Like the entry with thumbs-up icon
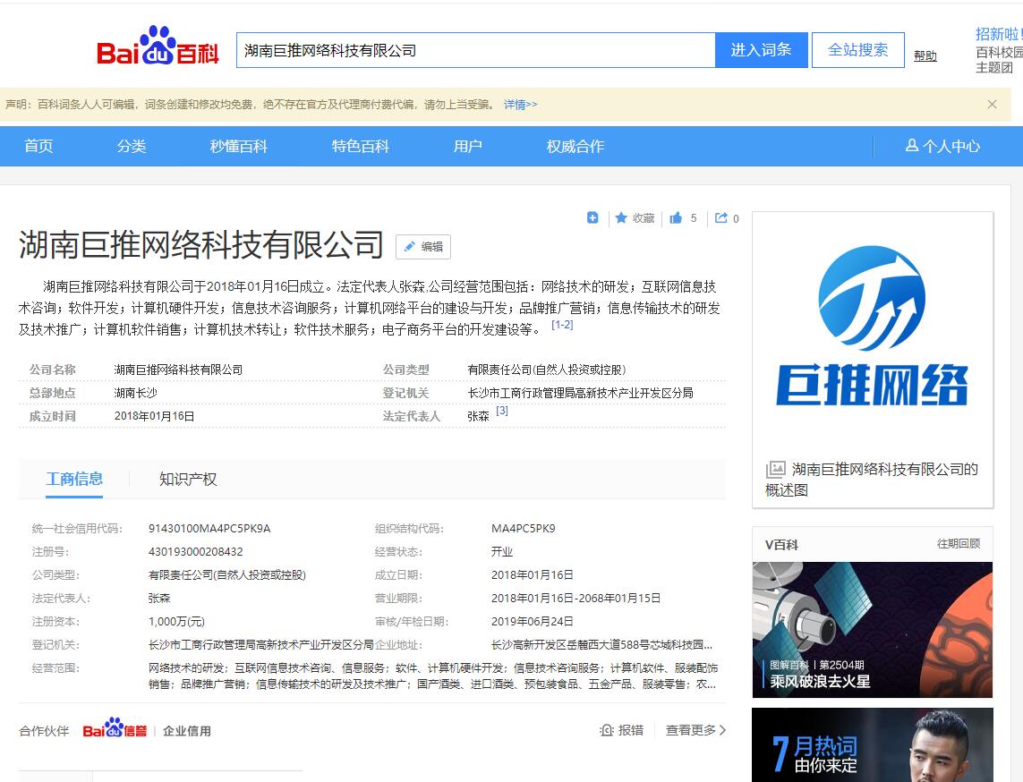This screenshot has height=782, width=1023. [x=676, y=218]
